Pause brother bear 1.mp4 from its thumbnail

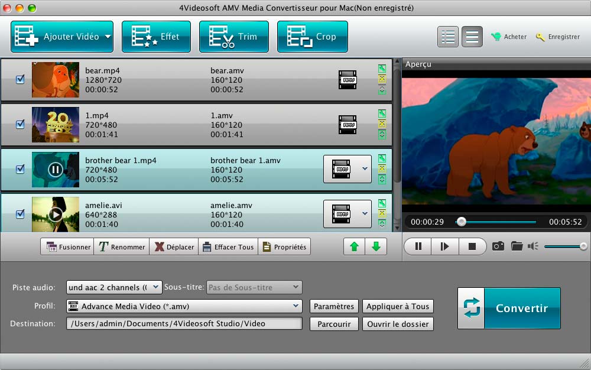(x=56, y=170)
